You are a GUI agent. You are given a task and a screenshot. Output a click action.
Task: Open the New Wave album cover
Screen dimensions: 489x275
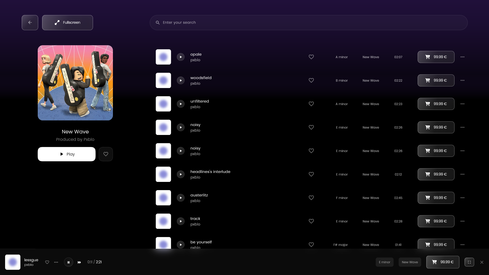click(x=75, y=83)
